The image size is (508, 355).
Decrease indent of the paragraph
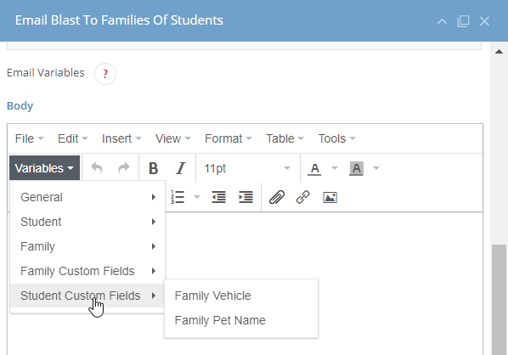pyautogui.click(x=218, y=197)
